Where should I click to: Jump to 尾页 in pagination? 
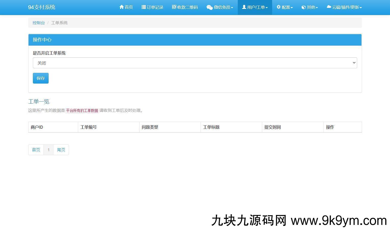coord(61,150)
